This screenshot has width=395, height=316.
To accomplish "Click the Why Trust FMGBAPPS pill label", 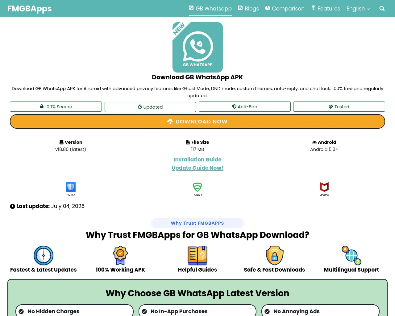I will pos(197,223).
